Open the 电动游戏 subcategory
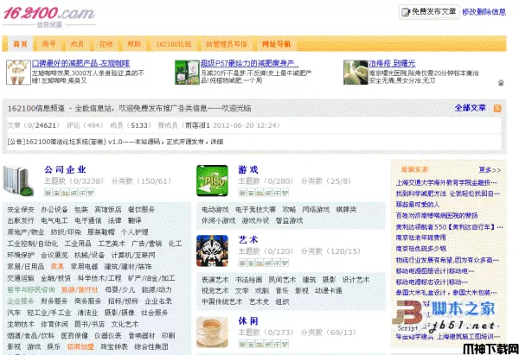The image size is (519, 355). coord(215,210)
